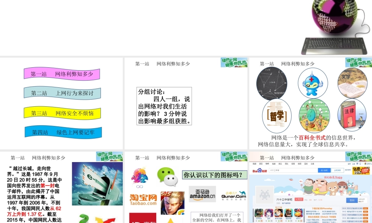Click the cartoon globe circle image

(x=314, y=116)
